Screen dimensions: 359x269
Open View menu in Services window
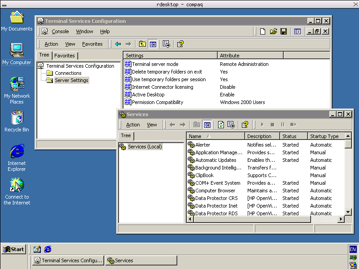(x=152, y=125)
